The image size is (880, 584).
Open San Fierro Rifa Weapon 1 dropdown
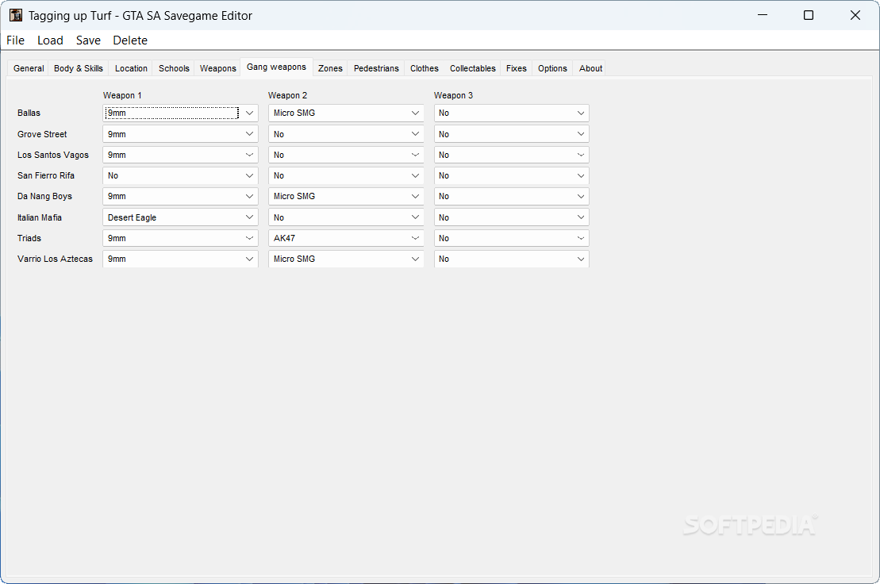[x=180, y=175]
